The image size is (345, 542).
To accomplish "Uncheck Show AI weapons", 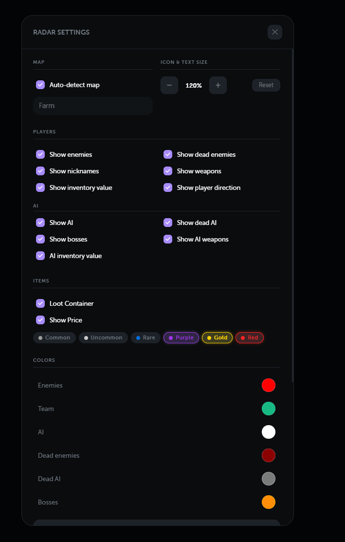I will tap(168, 239).
